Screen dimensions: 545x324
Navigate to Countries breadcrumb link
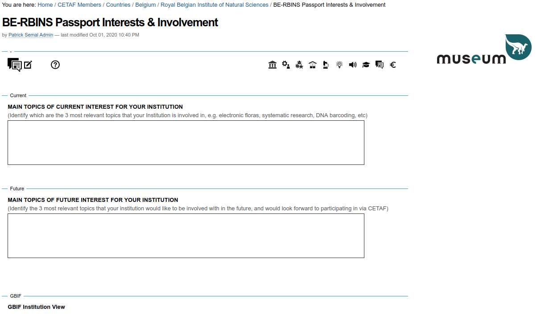118,5
